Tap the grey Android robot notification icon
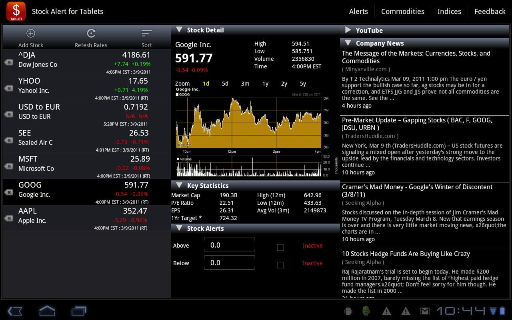The image size is (512, 320). [x=348, y=311]
